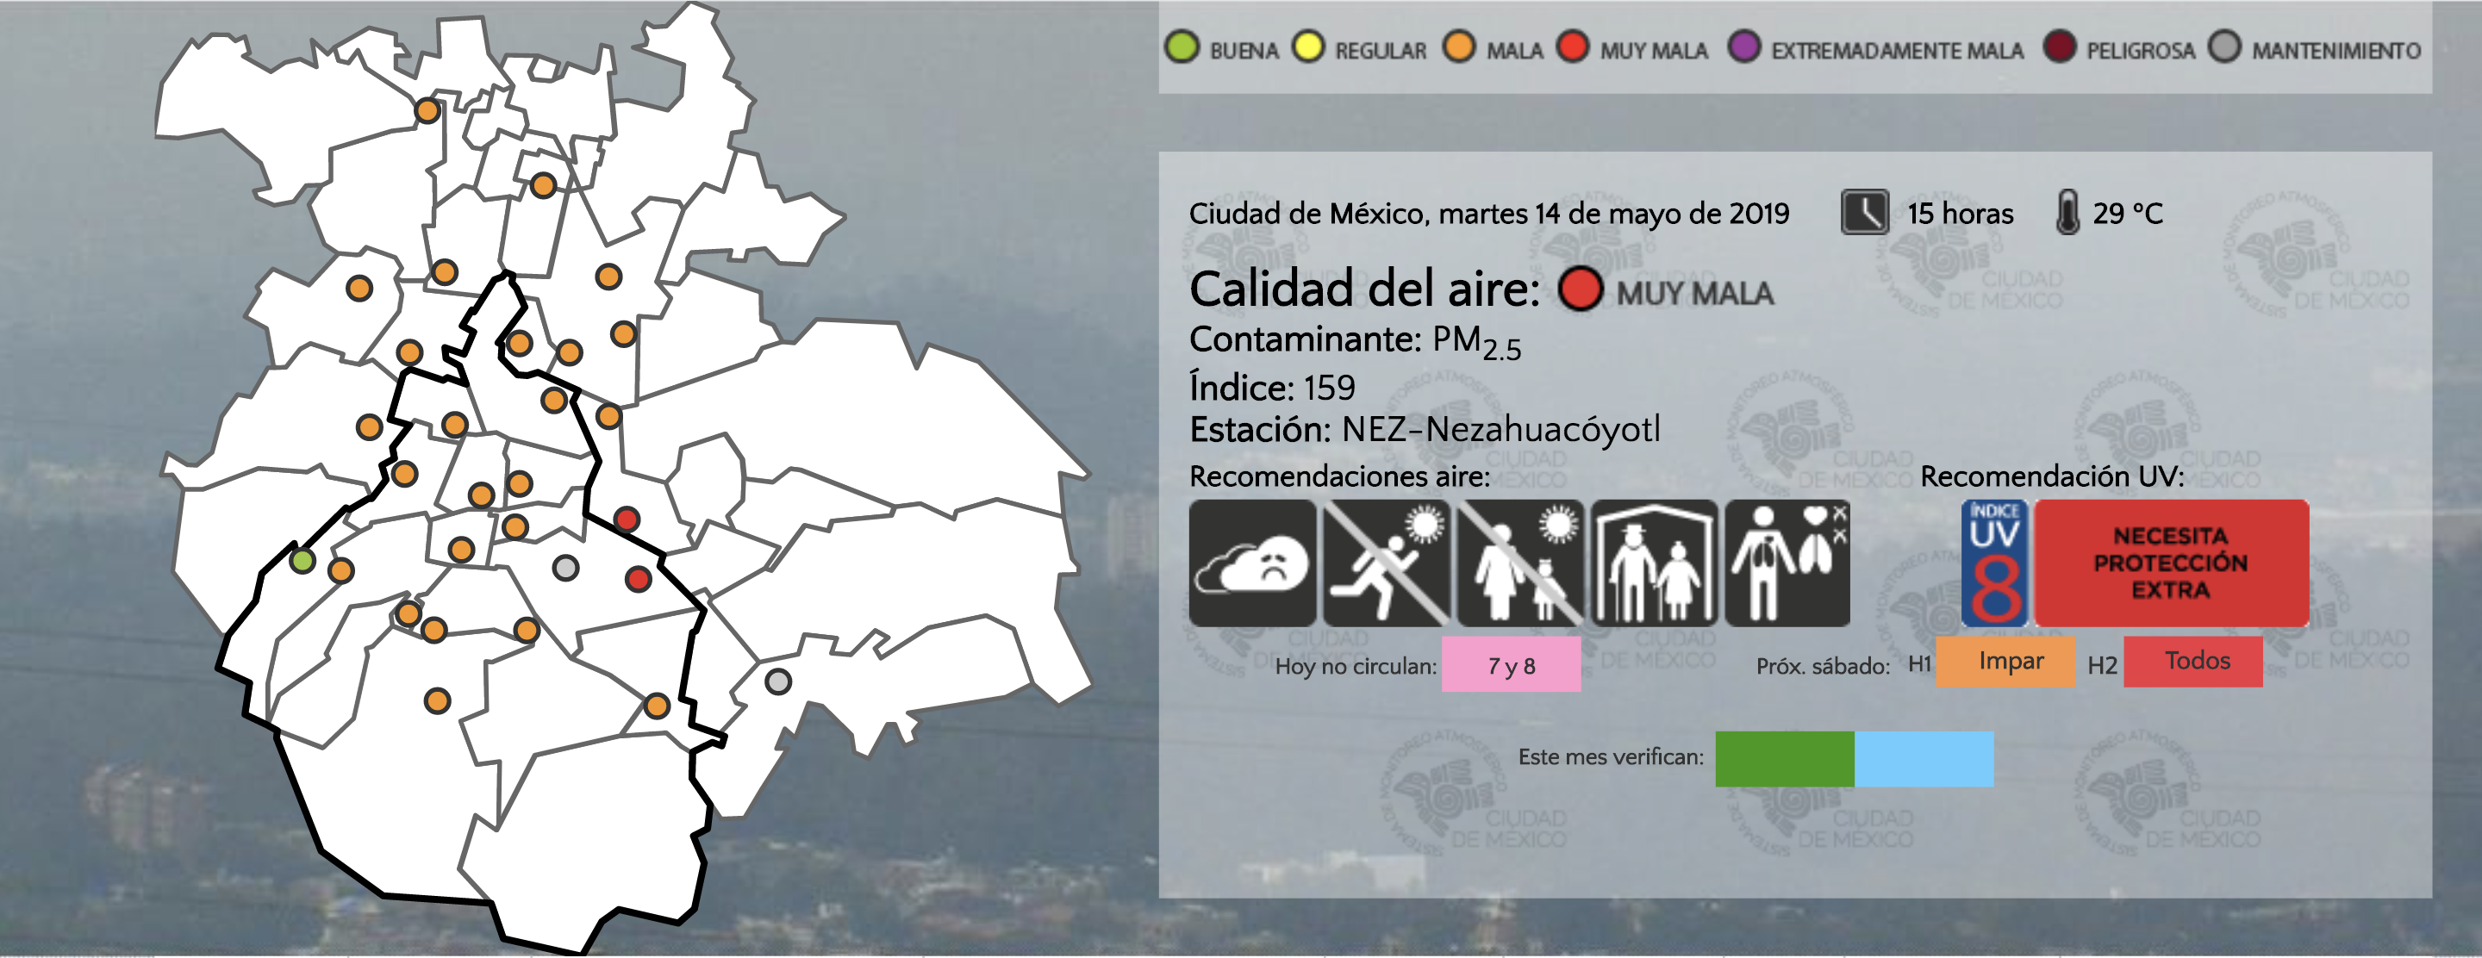Click the northernmost orange station marker
The height and width of the screenshot is (958, 2482).
coord(427,111)
